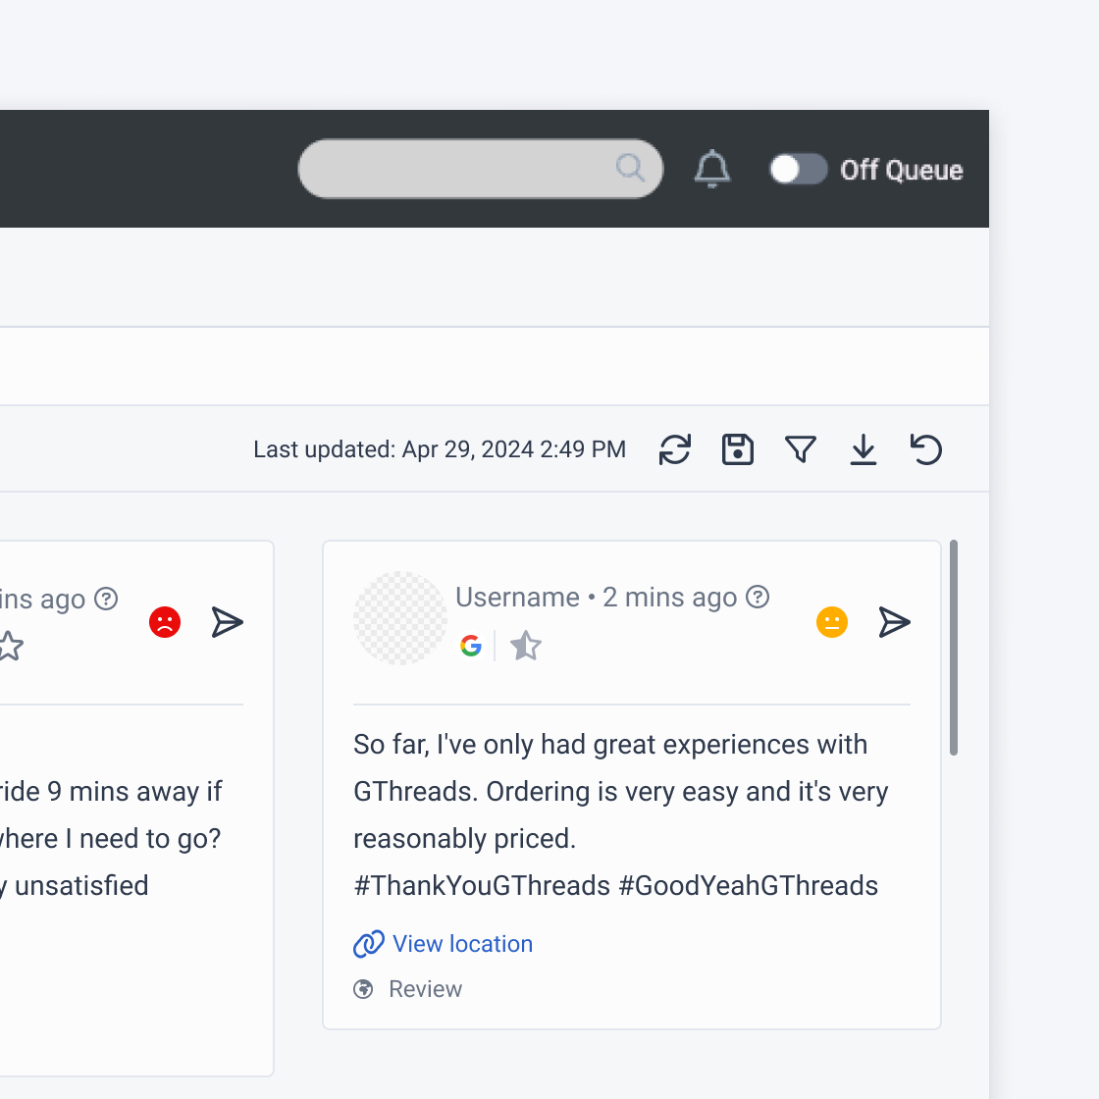Click the neutral yellow sentiment face
Viewport: 1099px width, 1099px height.
click(832, 622)
